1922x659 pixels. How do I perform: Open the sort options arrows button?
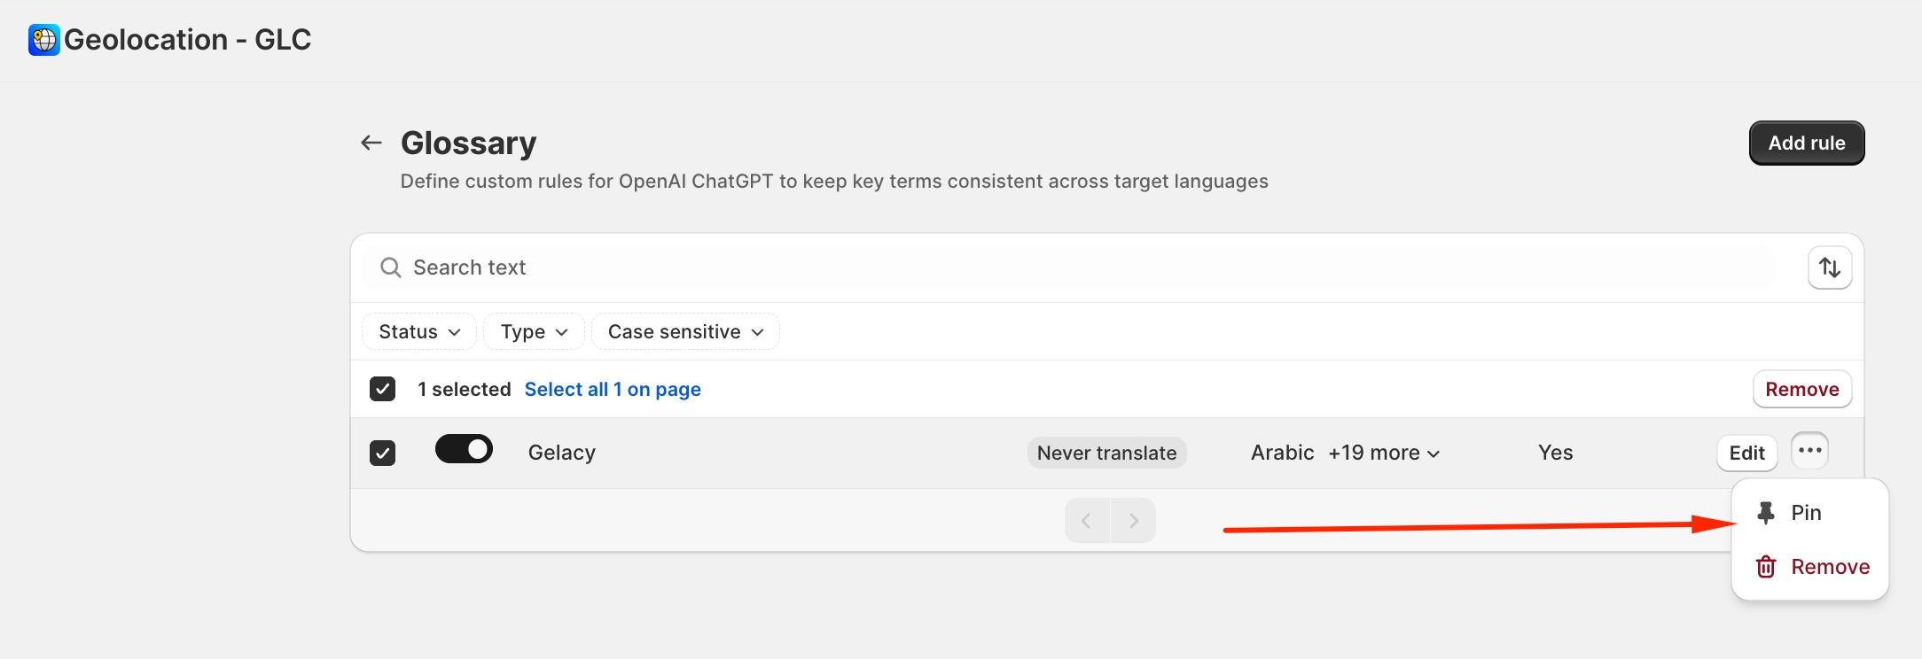[1830, 267]
